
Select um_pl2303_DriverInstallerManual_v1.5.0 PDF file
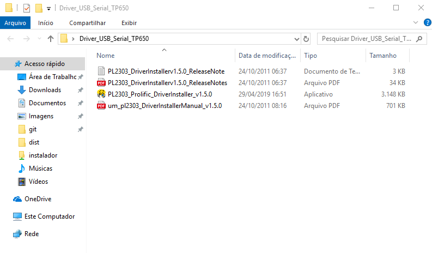pyautogui.click(x=165, y=106)
